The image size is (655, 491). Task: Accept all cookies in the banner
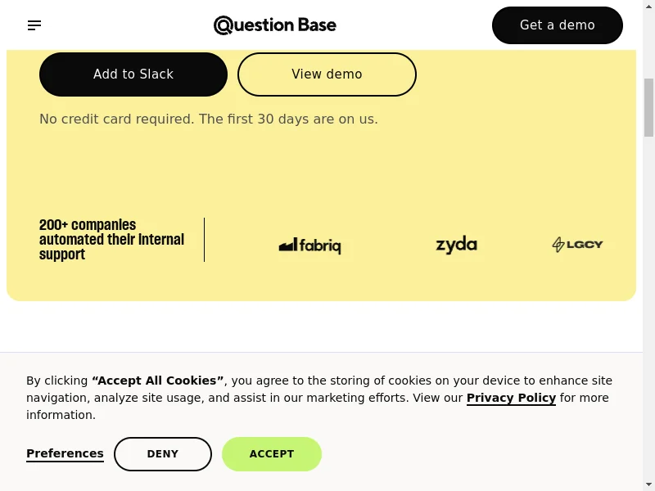click(272, 454)
